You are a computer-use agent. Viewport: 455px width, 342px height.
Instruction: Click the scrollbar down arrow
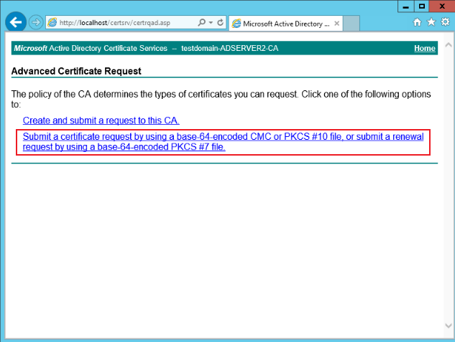click(x=449, y=326)
